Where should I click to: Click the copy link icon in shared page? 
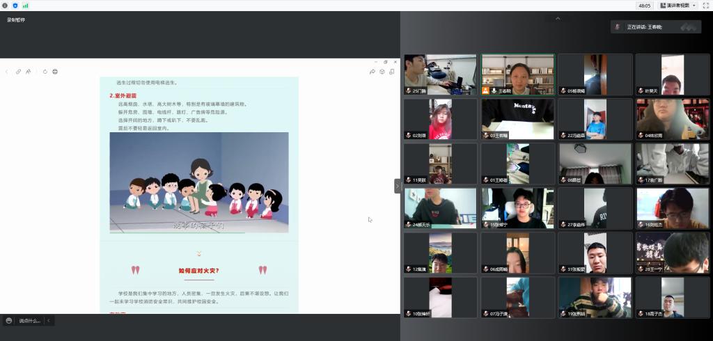click(x=18, y=71)
